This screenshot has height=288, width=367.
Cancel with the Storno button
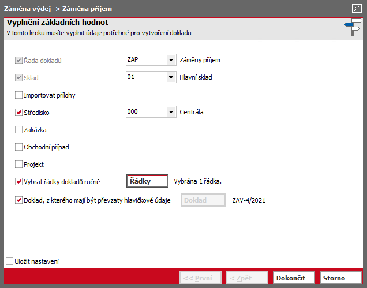(x=340, y=278)
